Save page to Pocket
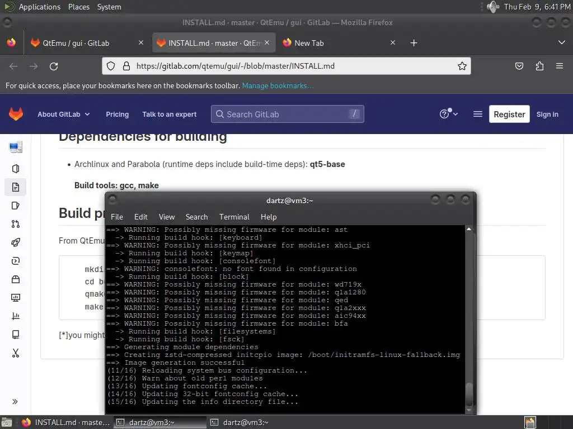The image size is (573, 429). [x=519, y=66]
